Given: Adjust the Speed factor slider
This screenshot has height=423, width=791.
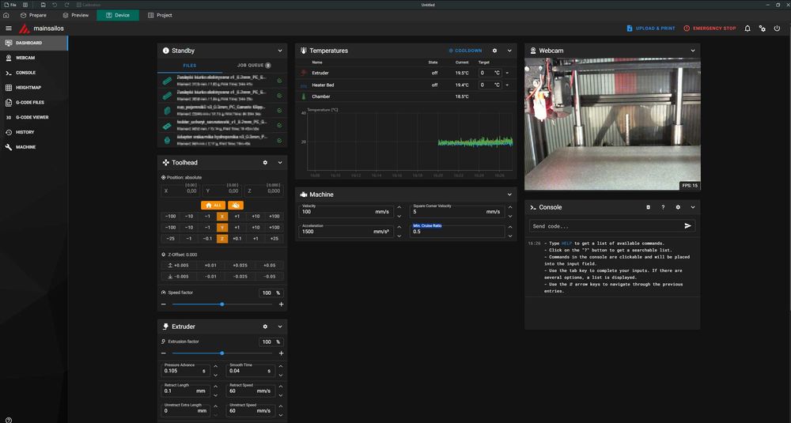Looking at the screenshot, I should click(221, 304).
